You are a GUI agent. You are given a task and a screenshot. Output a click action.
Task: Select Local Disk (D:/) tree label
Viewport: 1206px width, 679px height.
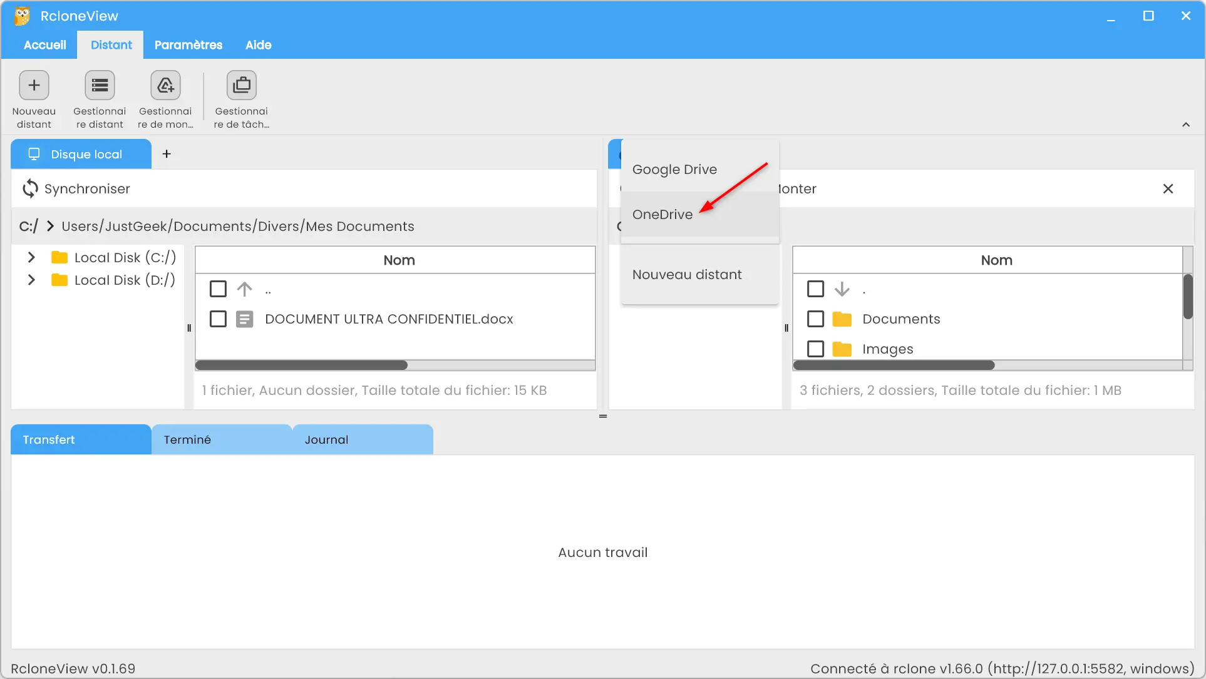tap(125, 280)
